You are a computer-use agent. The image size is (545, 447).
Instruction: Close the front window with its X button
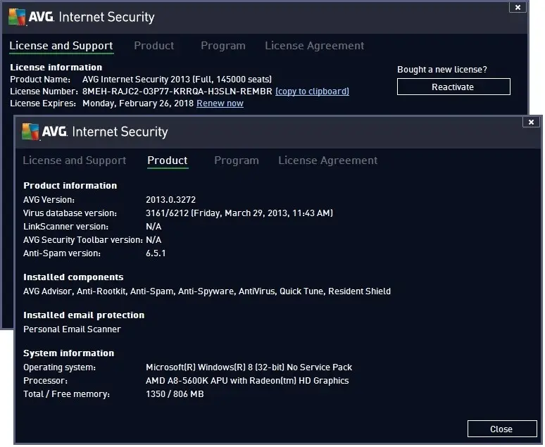(x=531, y=122)
